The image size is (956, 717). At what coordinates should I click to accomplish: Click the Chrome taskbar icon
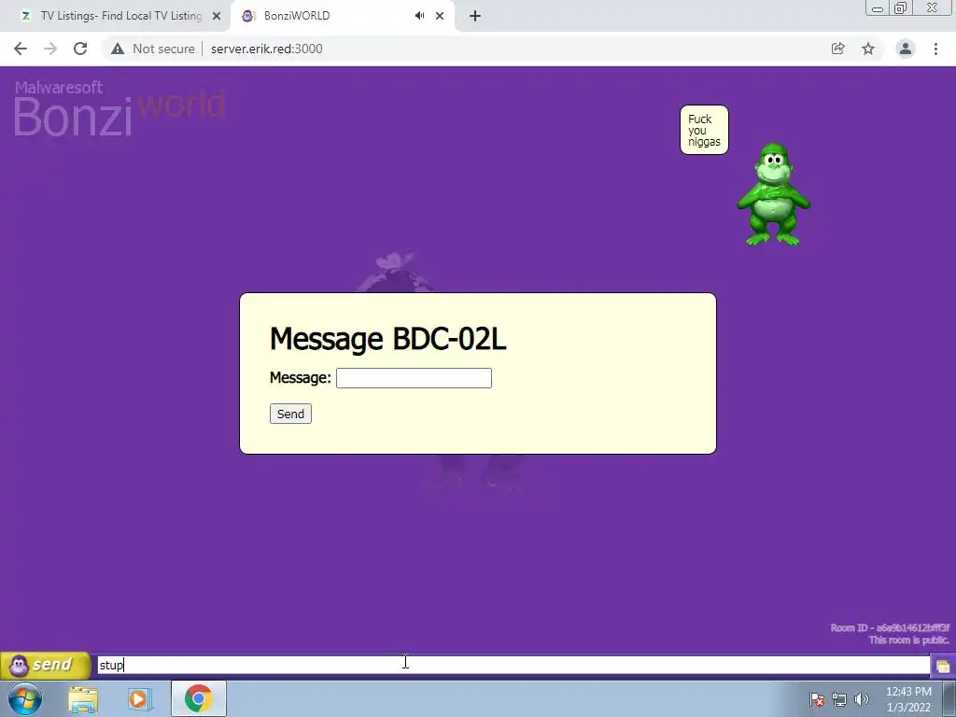[x=198, y=698]
